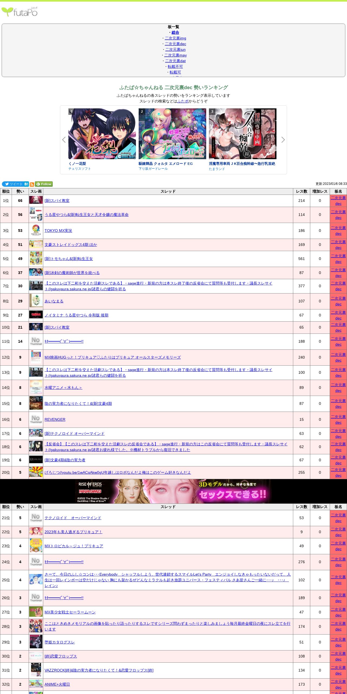
Task: Click the 66 momentum value in rank 1 row
Action: point(20,201)
